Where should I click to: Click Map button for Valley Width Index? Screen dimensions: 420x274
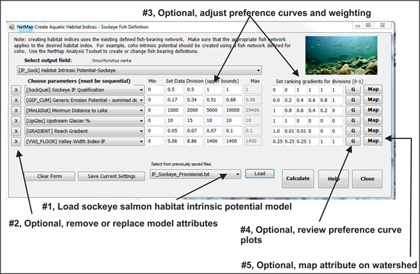pos(374,141)
